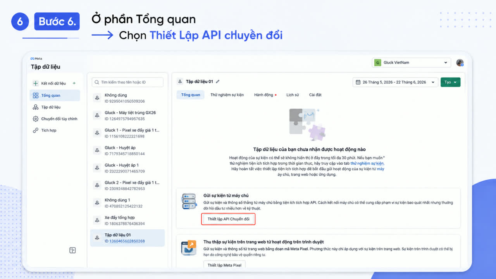
Task: Click the search by name or ID field
Action: (127, 82)
